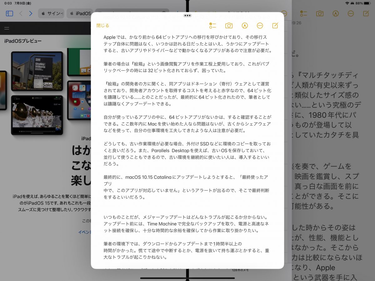Tap 閉じる to close the center note
Screen dimensions: 375x281
(103, 26)
